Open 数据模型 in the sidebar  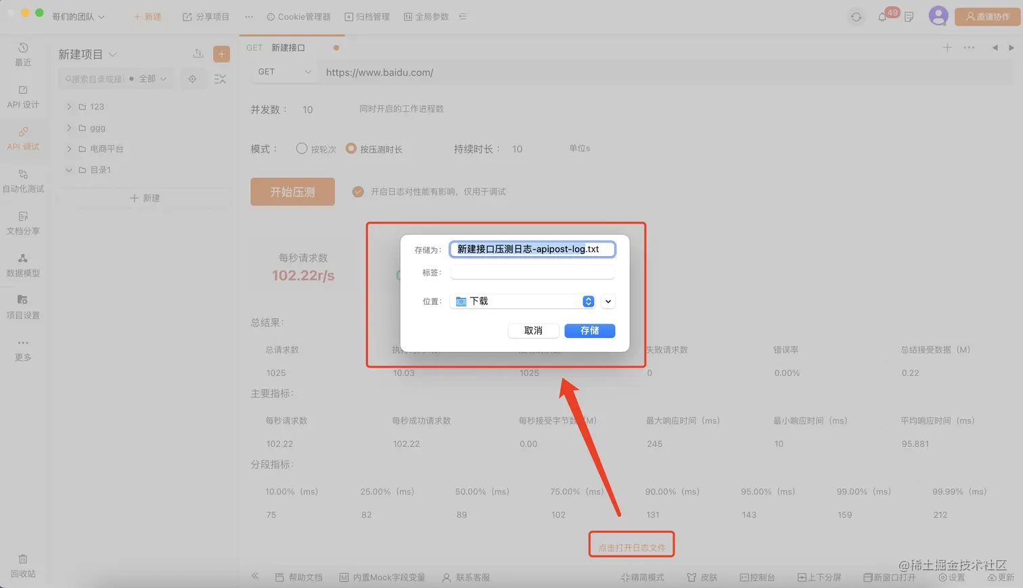[x=23, y=266]
